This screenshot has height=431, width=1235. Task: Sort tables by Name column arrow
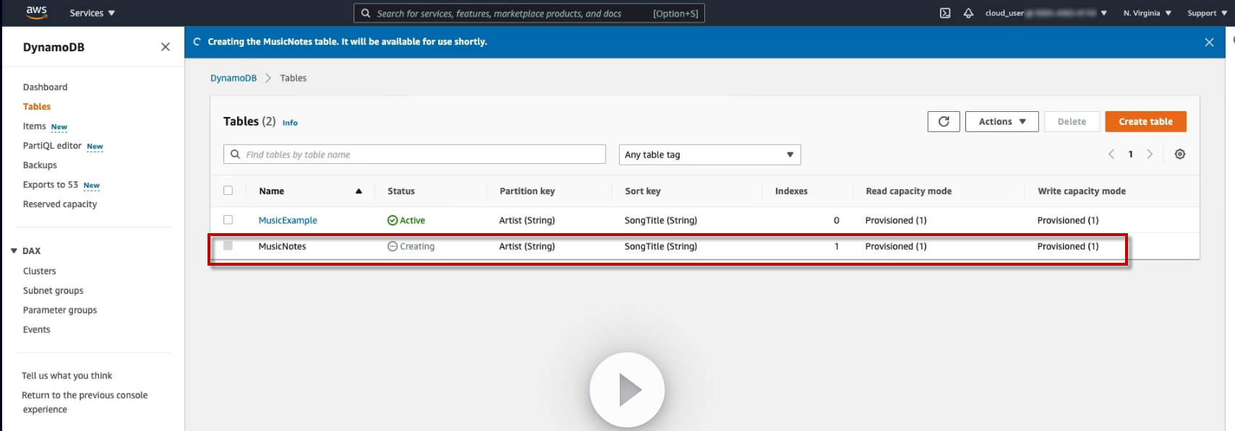[x=359, y=191]
